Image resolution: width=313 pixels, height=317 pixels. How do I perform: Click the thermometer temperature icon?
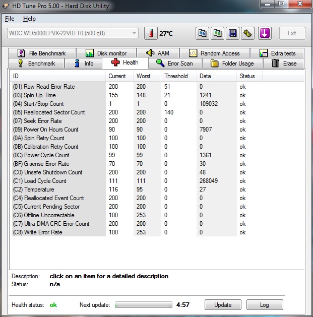[x=151, y=33]
